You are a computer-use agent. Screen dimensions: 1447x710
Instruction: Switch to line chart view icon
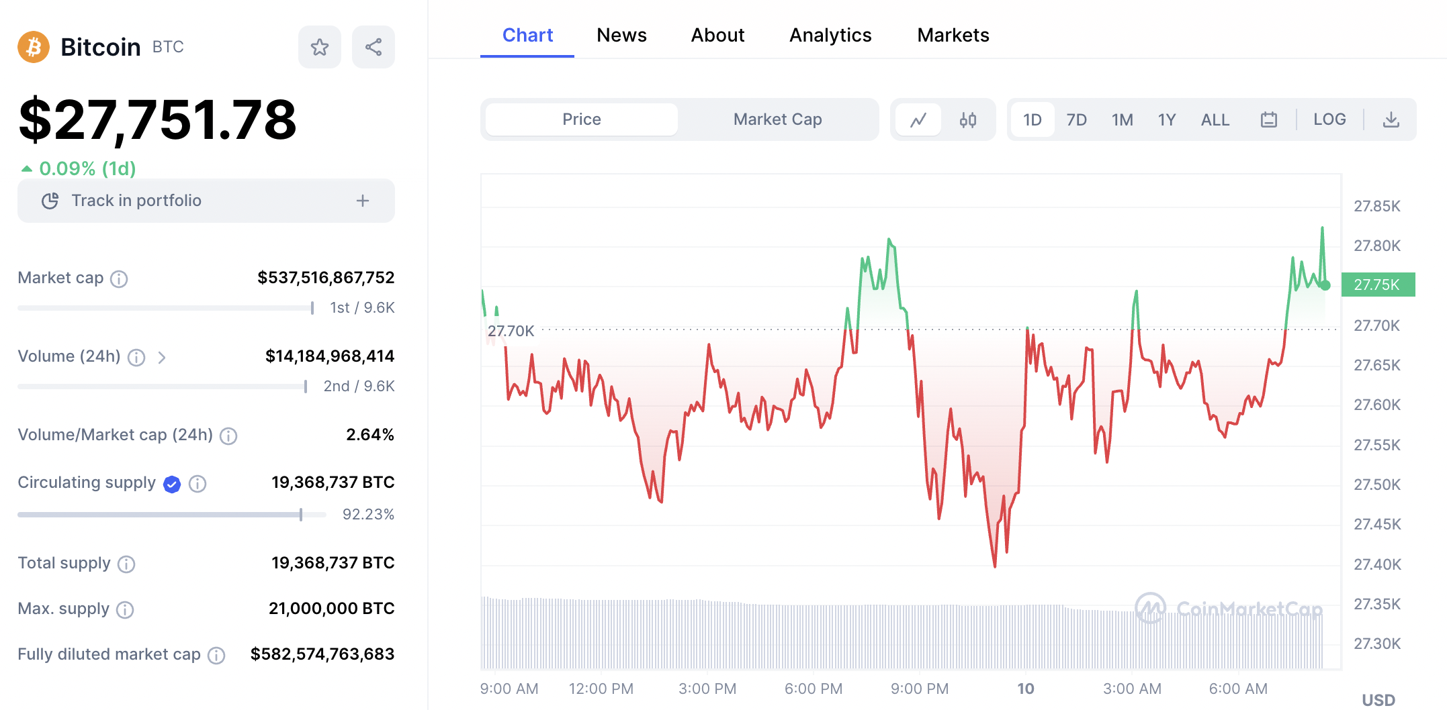(x=918, y=119)
